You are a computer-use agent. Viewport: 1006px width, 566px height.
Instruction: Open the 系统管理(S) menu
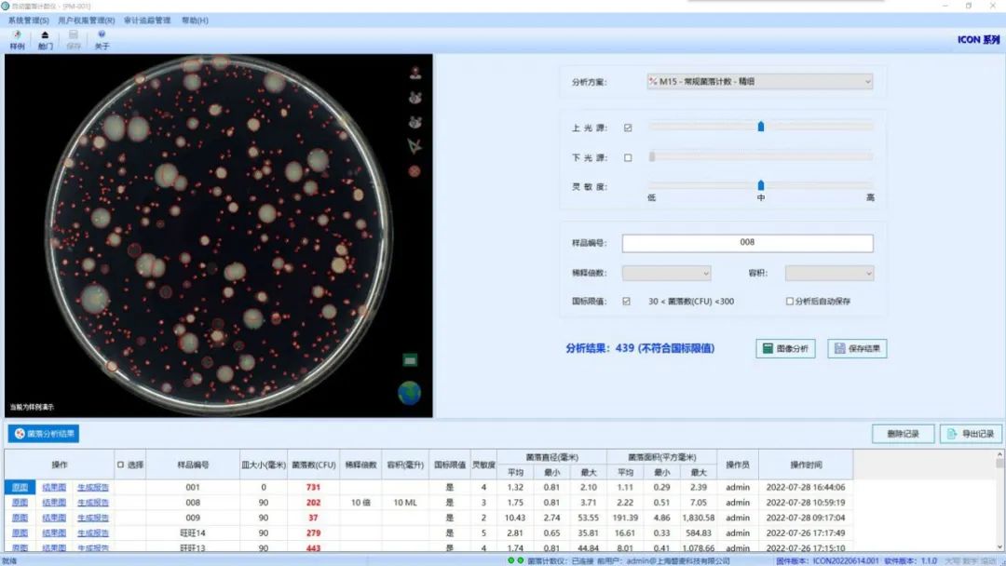coord(28,20)
